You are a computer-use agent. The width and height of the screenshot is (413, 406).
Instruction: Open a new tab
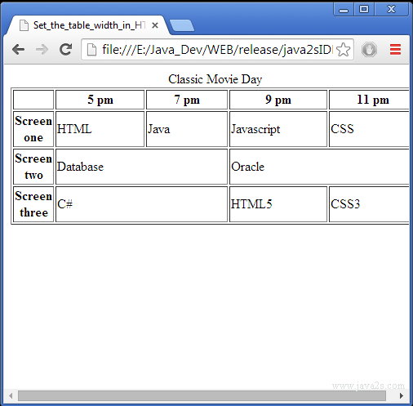pyautogui.click(x=182, y=25)
